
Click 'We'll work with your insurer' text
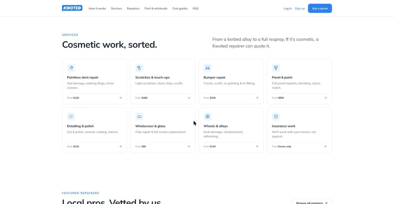tap(294, 134)
